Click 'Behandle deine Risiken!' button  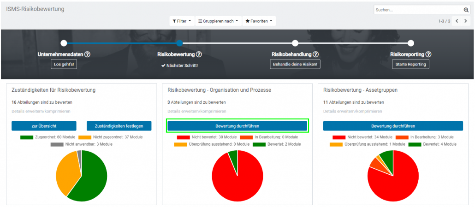pyautogui.click(x=295, y=64)
